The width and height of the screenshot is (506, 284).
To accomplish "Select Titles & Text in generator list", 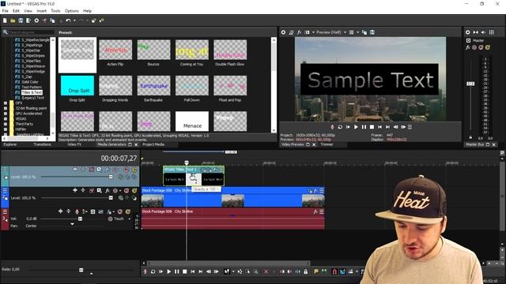I will [32, 92].
